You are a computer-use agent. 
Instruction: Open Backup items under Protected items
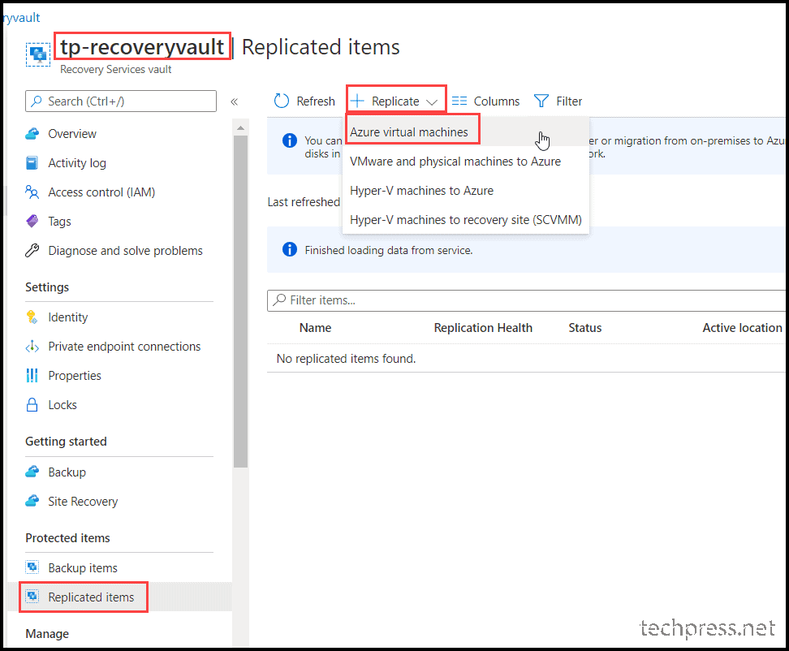(x=83, y=567)
